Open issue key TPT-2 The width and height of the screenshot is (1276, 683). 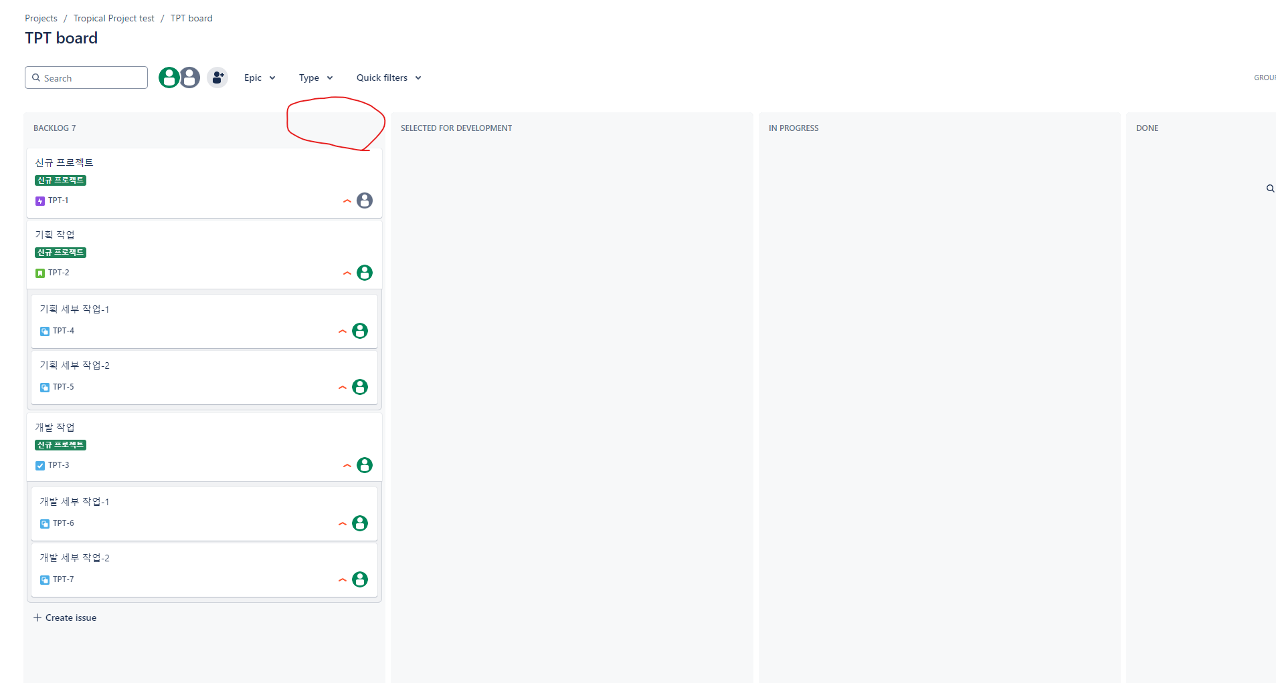[x=59, y=273]
